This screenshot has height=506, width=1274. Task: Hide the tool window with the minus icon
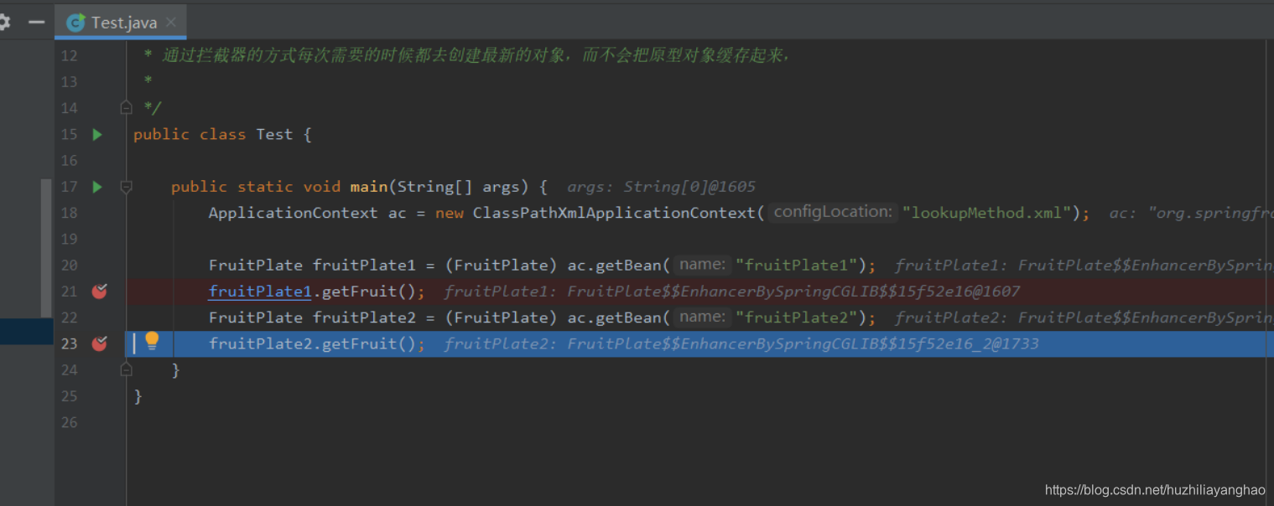[x=36, y=23]
